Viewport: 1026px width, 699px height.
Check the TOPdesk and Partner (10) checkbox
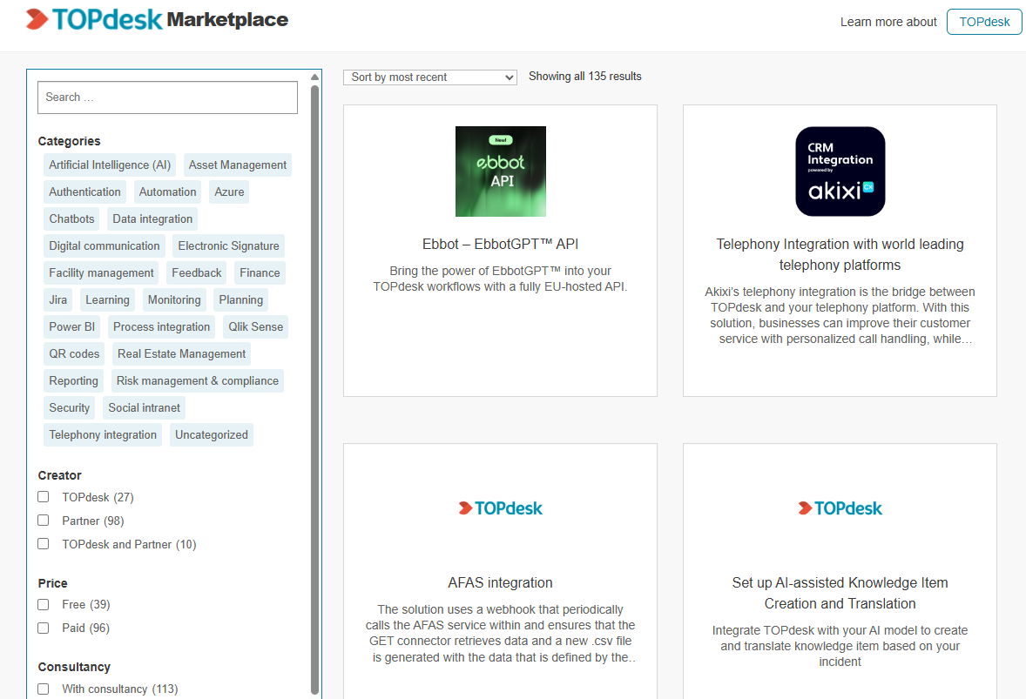click(44, 544)
